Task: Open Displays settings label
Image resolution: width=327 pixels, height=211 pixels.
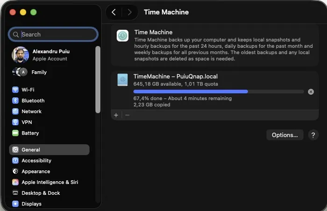Action: click(31, 204)
